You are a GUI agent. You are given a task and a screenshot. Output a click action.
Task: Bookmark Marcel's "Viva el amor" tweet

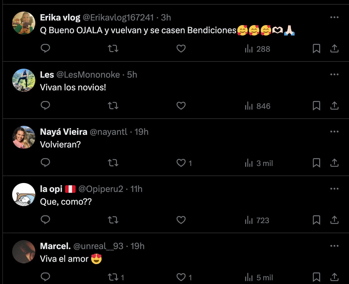tap(316, 277)
